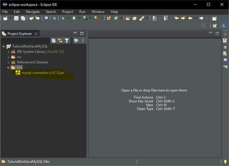The height and width of the screenshot is (166, 229).
Task: Click the Save All toolbar icon
Action: [x=23, y=18]
